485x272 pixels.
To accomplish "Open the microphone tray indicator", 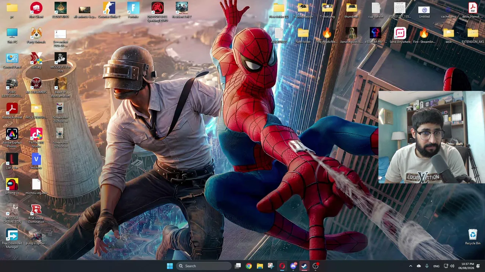I will (427, 266).
